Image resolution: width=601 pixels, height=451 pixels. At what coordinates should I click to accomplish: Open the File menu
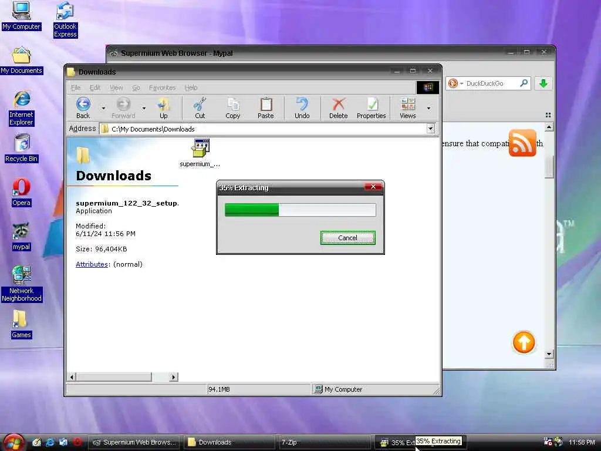pos(76,87)
